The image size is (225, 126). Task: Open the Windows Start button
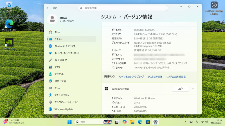pyautogui.click(x=69, y=122)
